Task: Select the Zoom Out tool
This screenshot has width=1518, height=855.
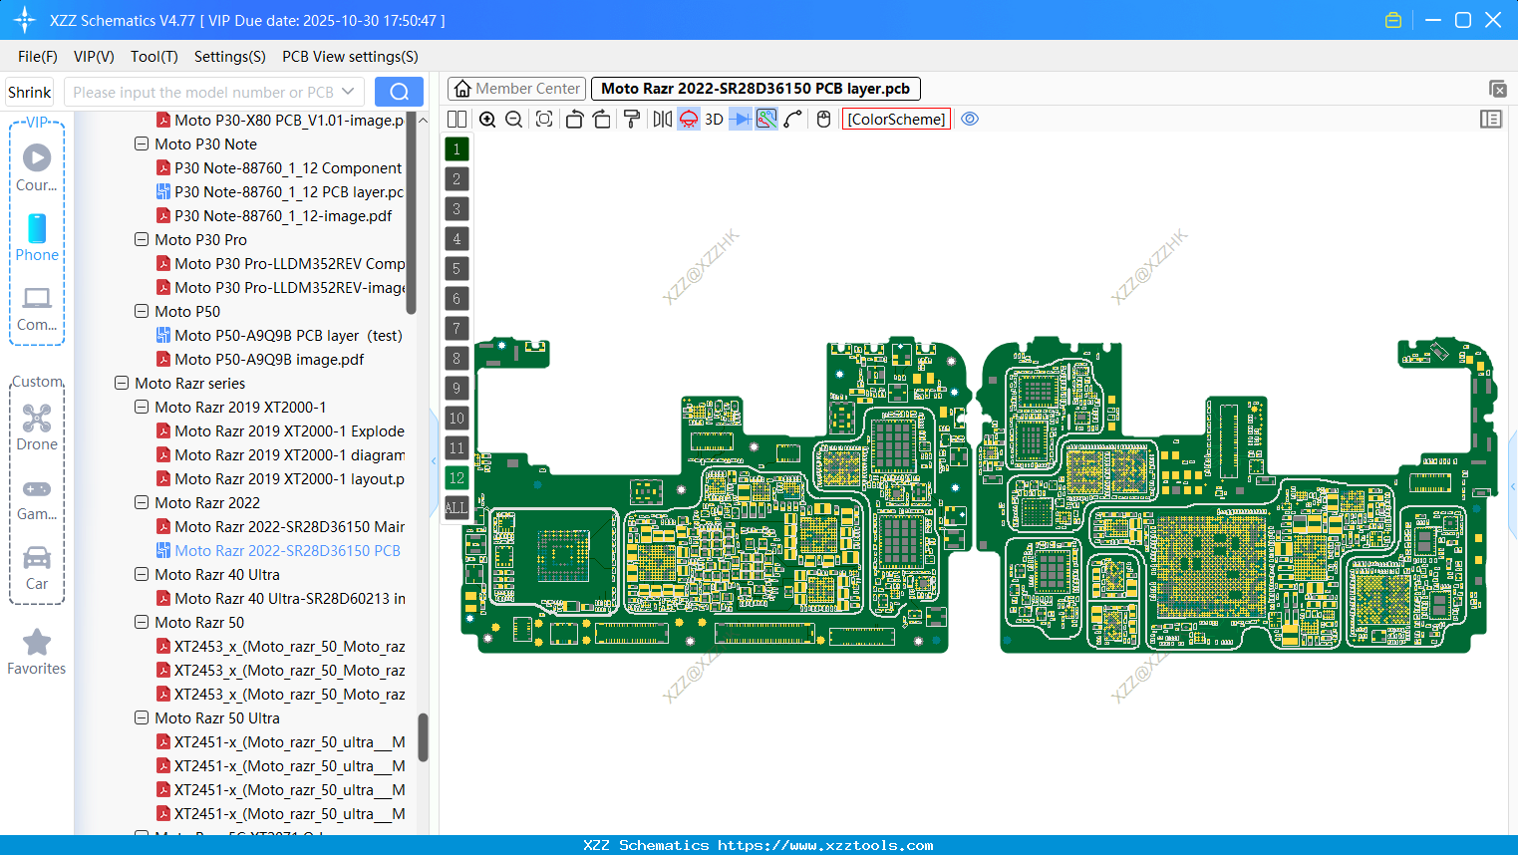Action: click(513, 119)
